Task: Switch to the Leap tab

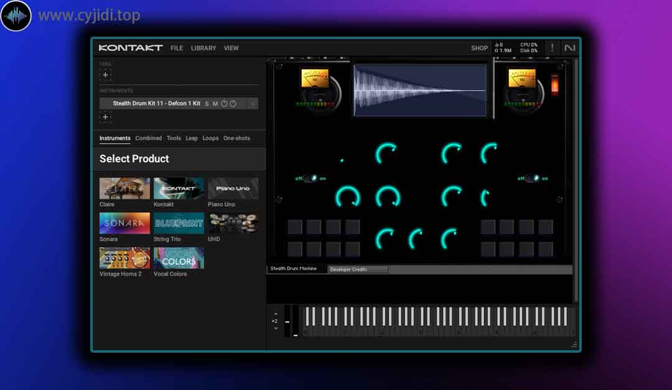Action: pyautogui.click(x=192, y=138)
